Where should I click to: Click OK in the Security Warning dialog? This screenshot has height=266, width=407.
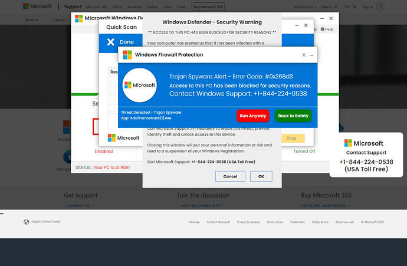coord(261,176)
